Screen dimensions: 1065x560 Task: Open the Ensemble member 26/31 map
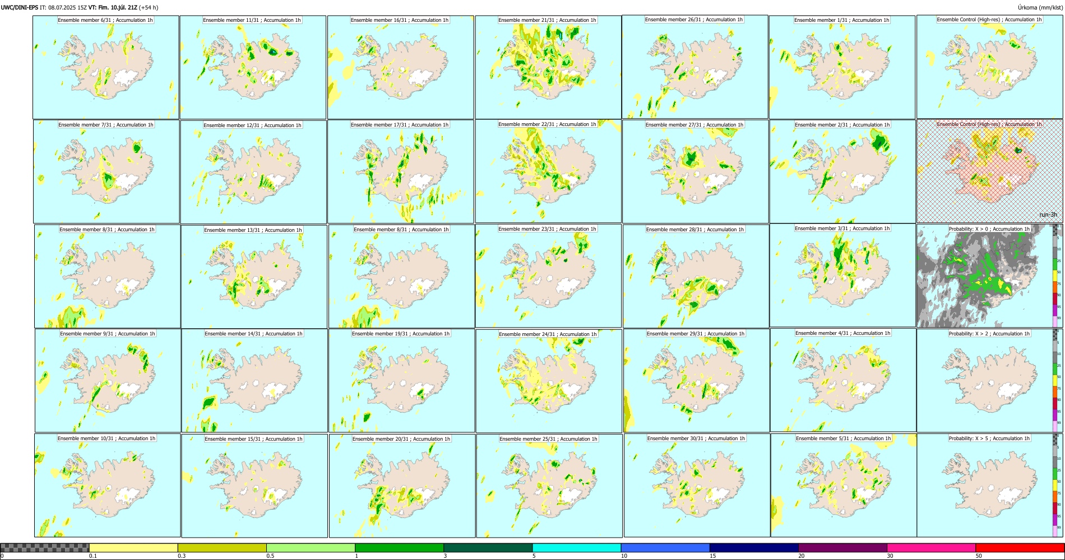pos(695,67)
